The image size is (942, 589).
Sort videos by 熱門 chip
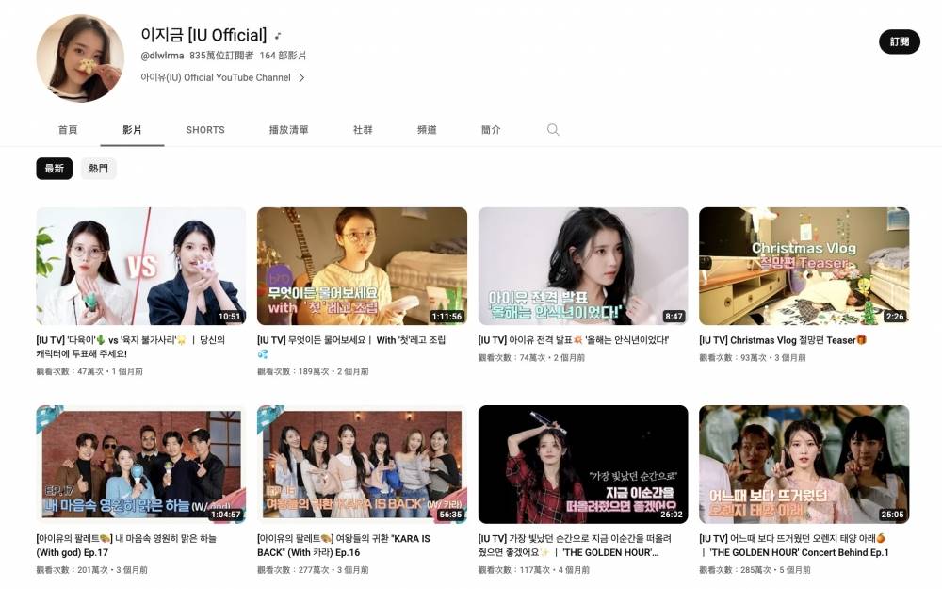click(99, 169)
